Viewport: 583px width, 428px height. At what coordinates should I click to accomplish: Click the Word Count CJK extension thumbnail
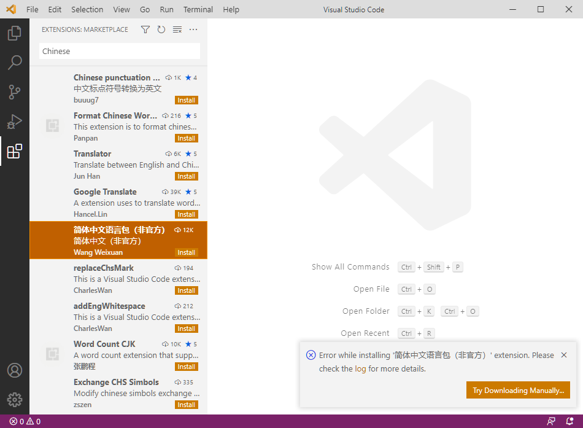click(x=52, y=354)
